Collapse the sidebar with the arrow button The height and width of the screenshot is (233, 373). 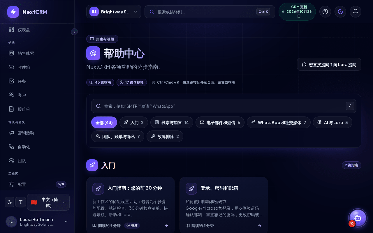[x=74, y=32]
